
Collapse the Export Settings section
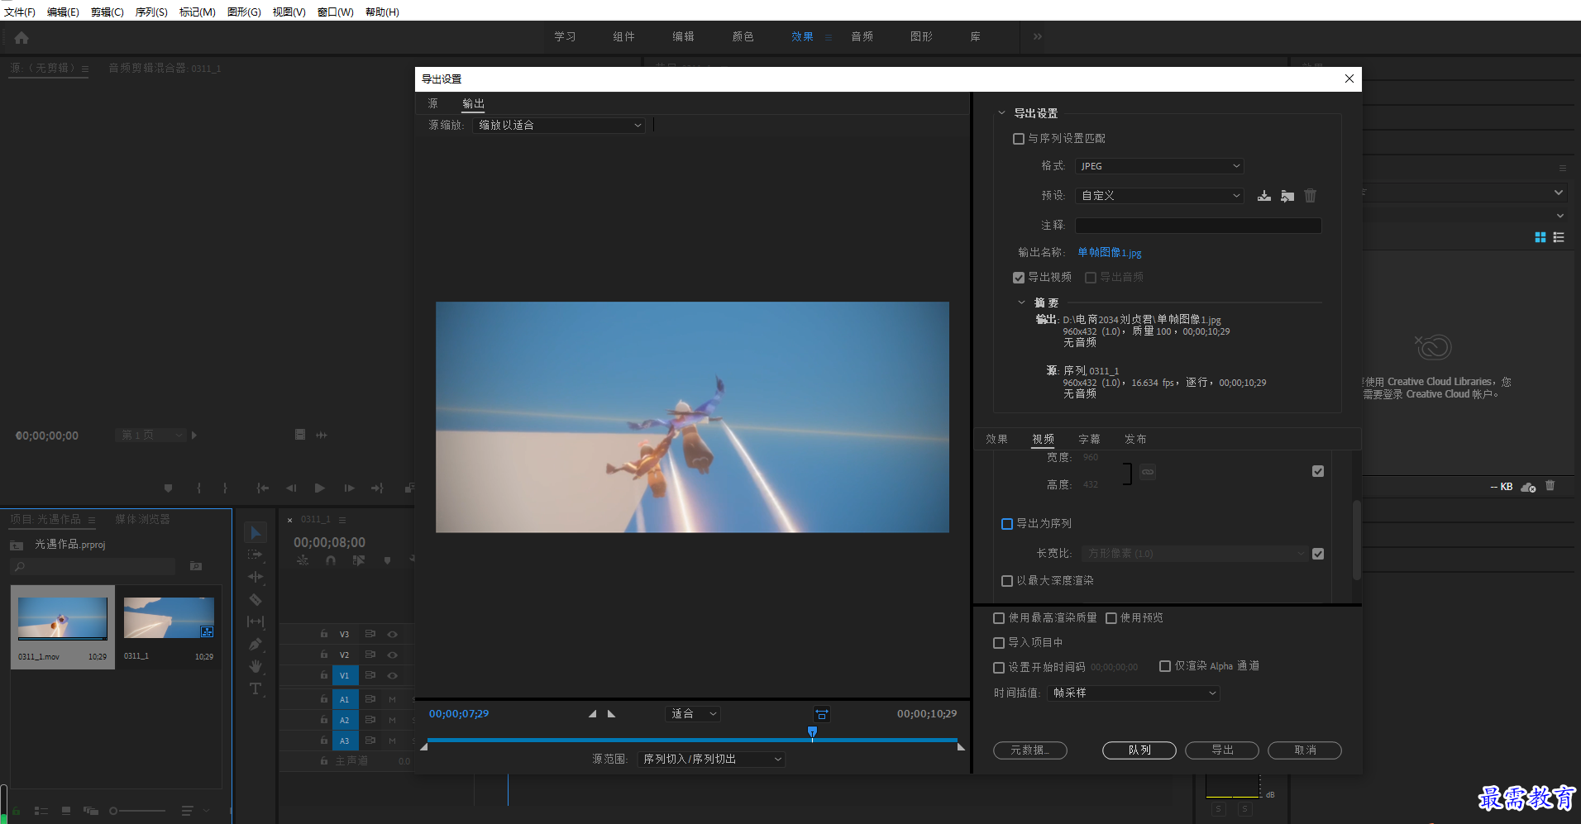1001,113
